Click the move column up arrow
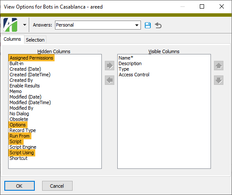The image size is (232, 195). pyautogui.click(x=219, y=66)
